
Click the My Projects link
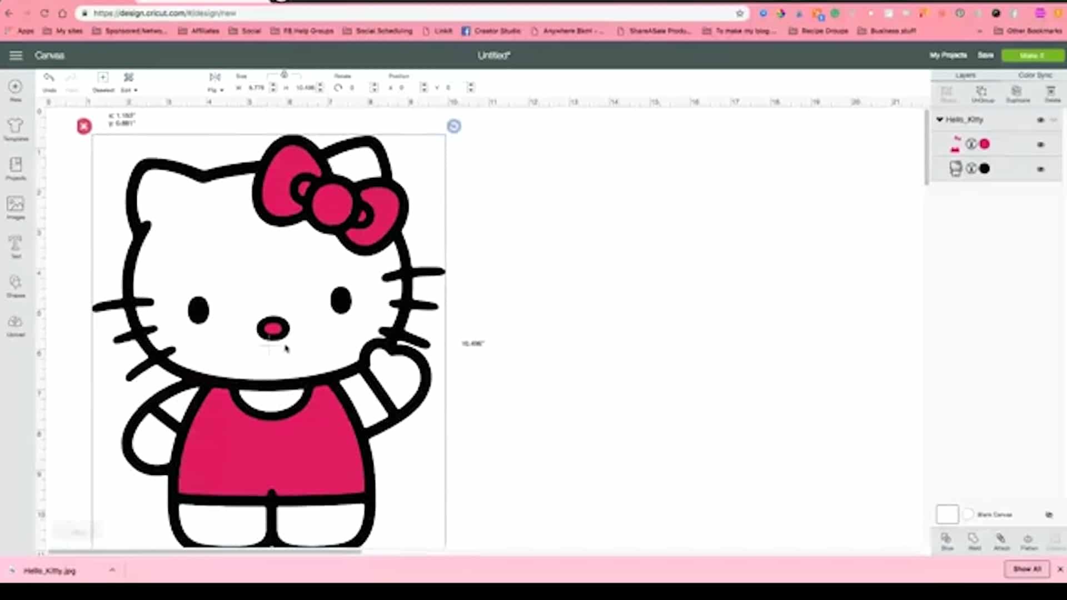click(x=948, y=55)
